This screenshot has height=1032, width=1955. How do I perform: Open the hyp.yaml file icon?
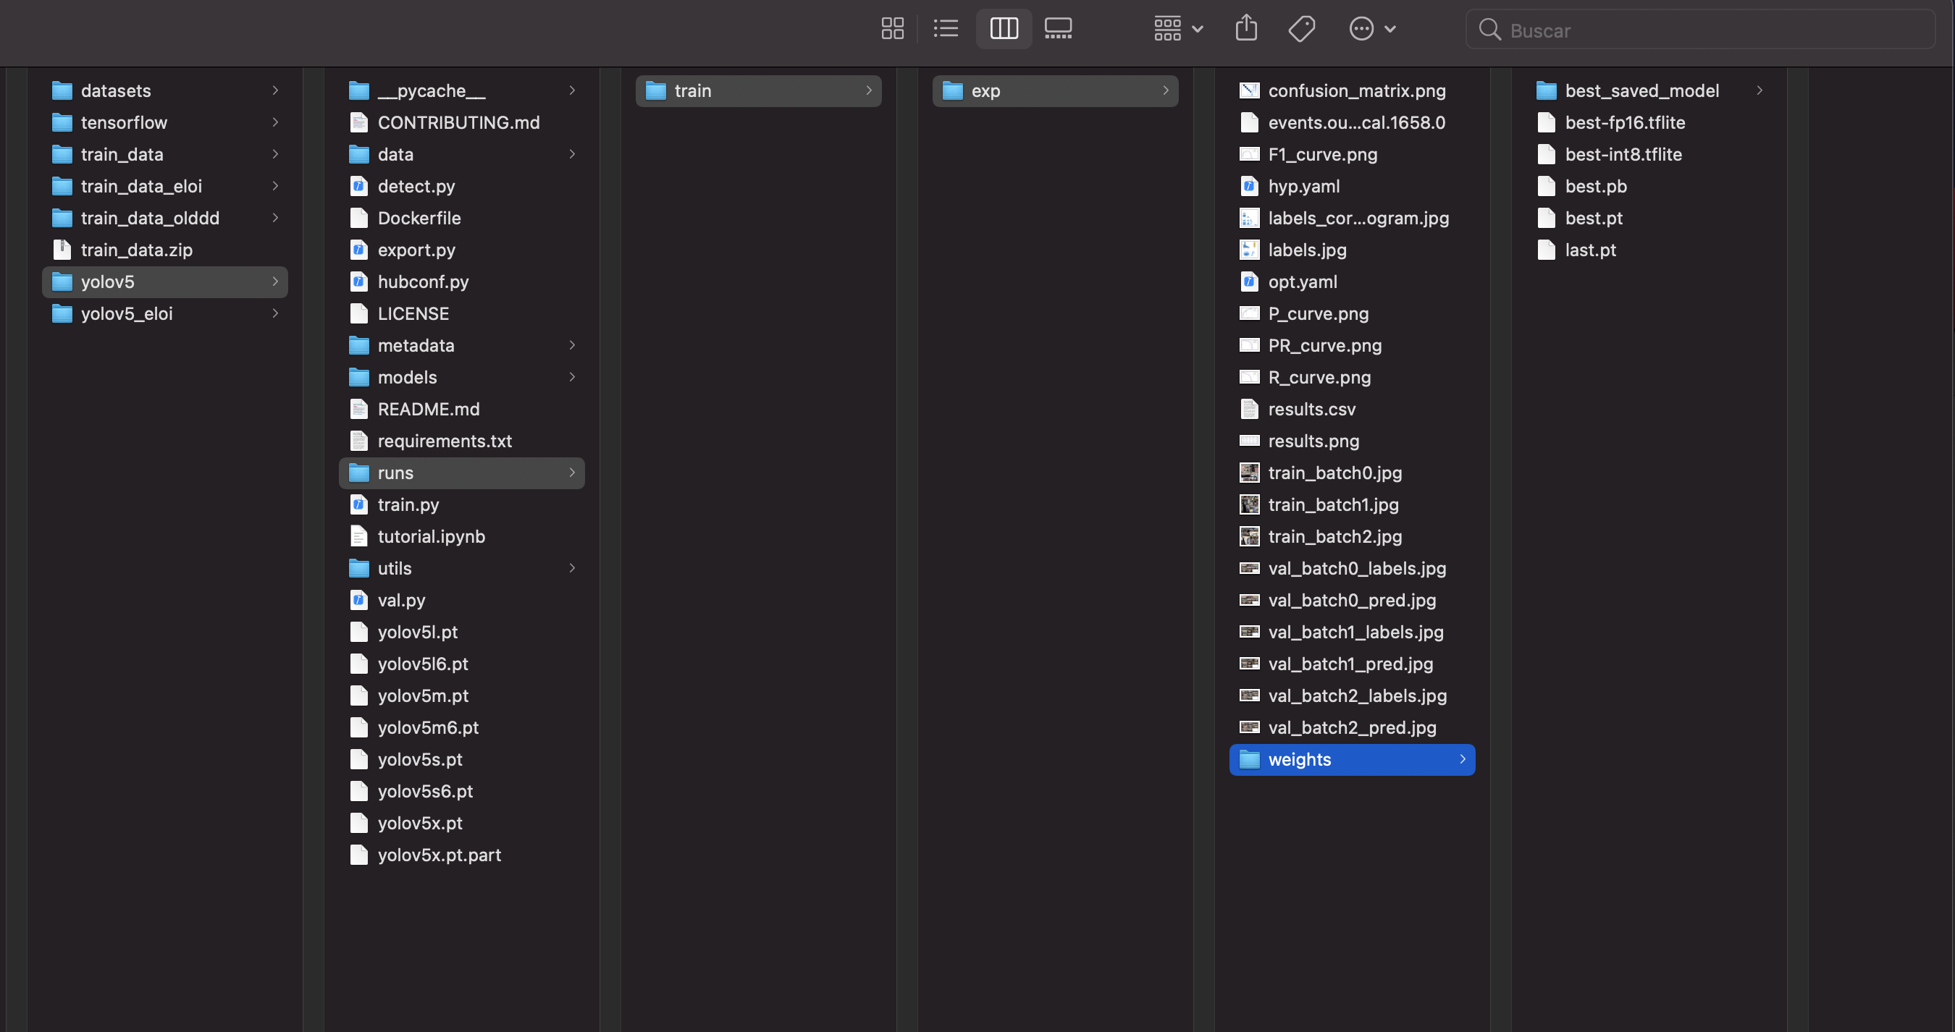(x=1249, y=186)
